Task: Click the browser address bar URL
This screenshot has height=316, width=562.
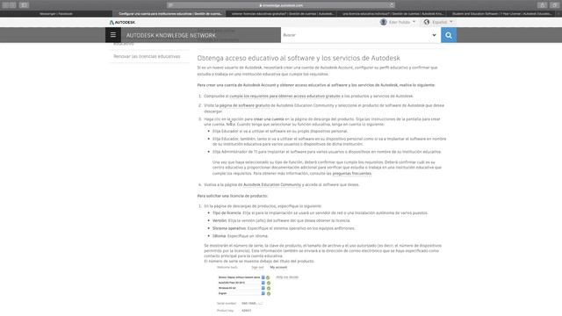Action: [x=281, y=5]
